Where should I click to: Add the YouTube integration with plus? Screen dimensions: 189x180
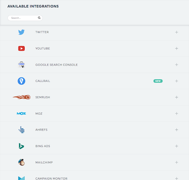click(176, 48)
